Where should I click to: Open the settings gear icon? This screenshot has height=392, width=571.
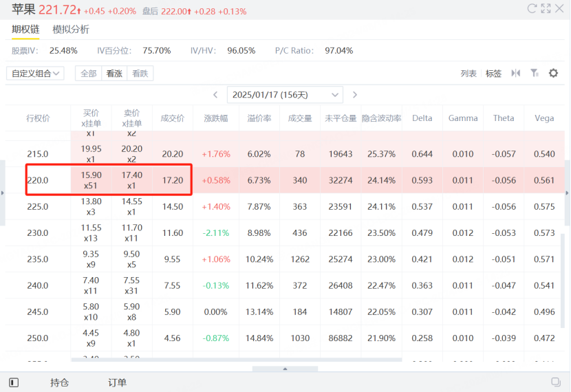point(553,73)
